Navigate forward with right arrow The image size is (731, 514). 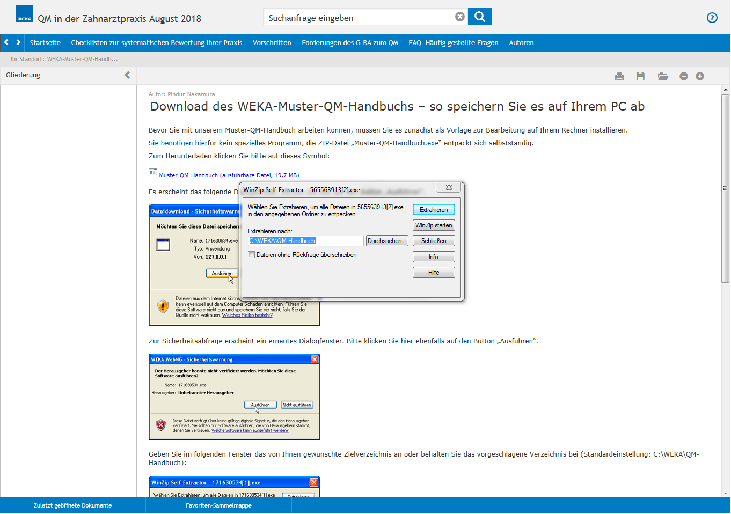pyautogui.click(x=19, y=42)
